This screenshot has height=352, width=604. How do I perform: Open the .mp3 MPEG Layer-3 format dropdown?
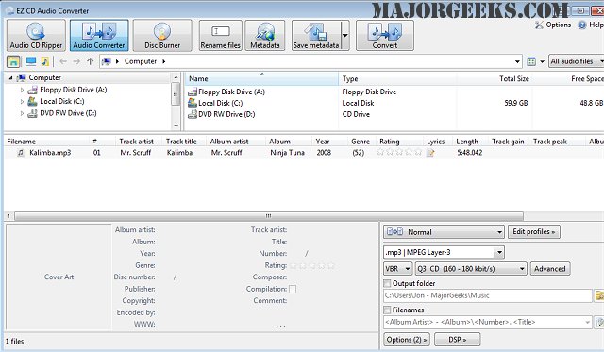point(444,252)
